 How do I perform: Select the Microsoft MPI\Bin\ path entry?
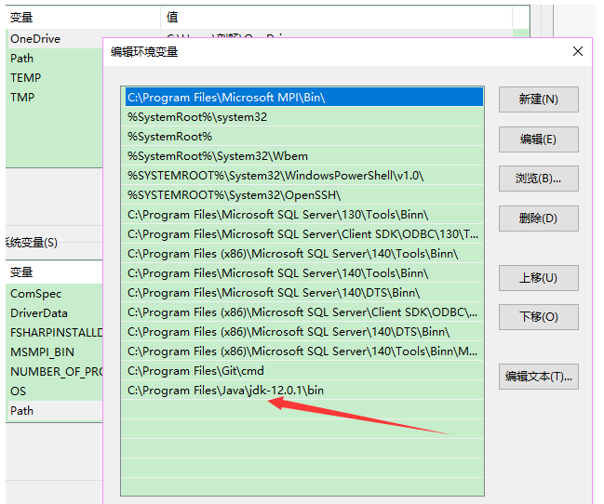click(304, 97)
